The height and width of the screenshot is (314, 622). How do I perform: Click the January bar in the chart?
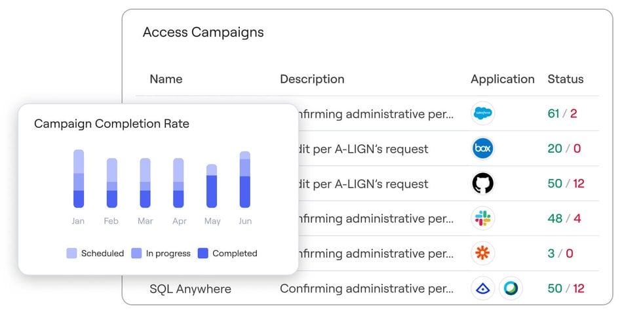tap(79, 178)
